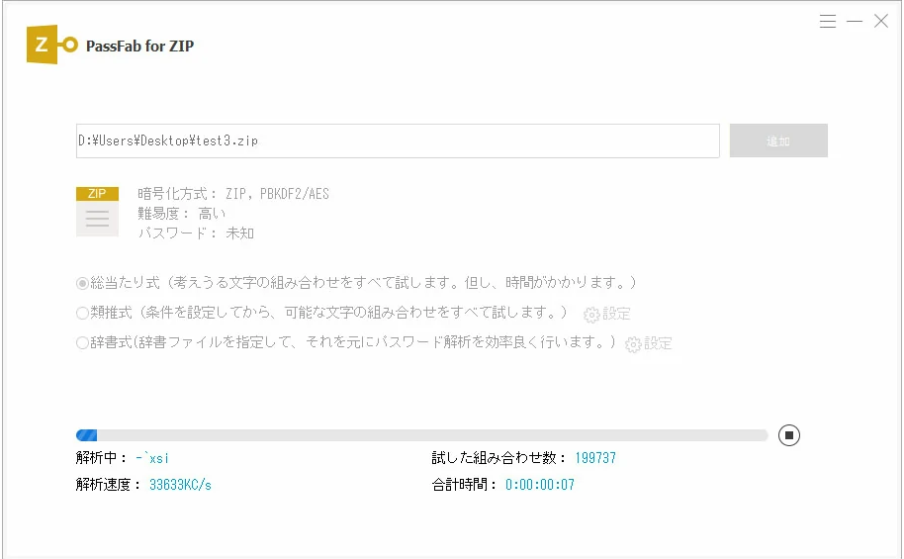The image size is (904, 559).
Task: Click the PassFab ZIP key logo icon
Action: [51, 45]
